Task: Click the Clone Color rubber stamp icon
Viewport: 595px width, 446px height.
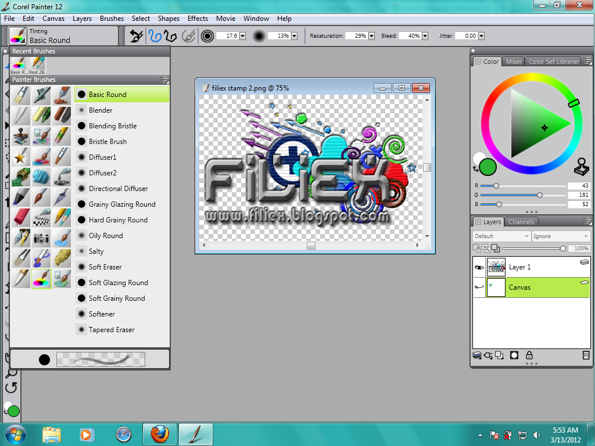Action: 581,167
